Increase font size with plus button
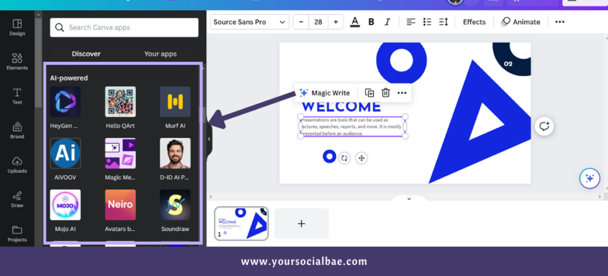The width and height of the screenshot is (608, 276). [x=336, y=22]
